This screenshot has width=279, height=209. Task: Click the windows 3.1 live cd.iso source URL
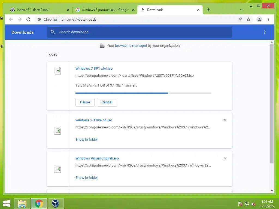tap(143, 127)
